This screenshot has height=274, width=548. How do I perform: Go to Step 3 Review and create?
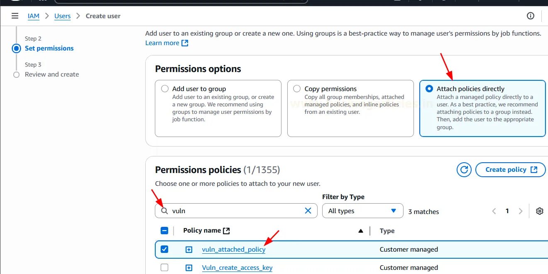[52, 74]
